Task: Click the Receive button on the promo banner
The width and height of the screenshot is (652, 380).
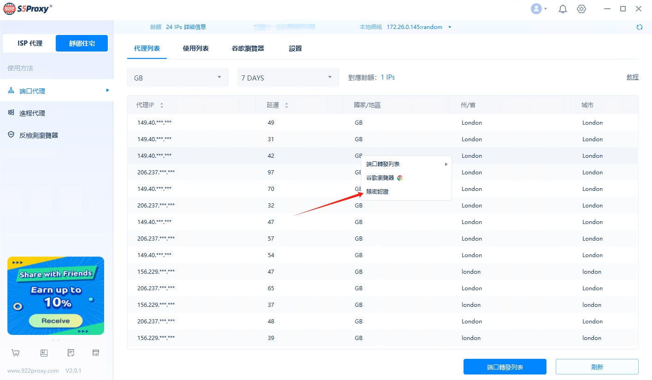Action: click(x=56, y=321)
